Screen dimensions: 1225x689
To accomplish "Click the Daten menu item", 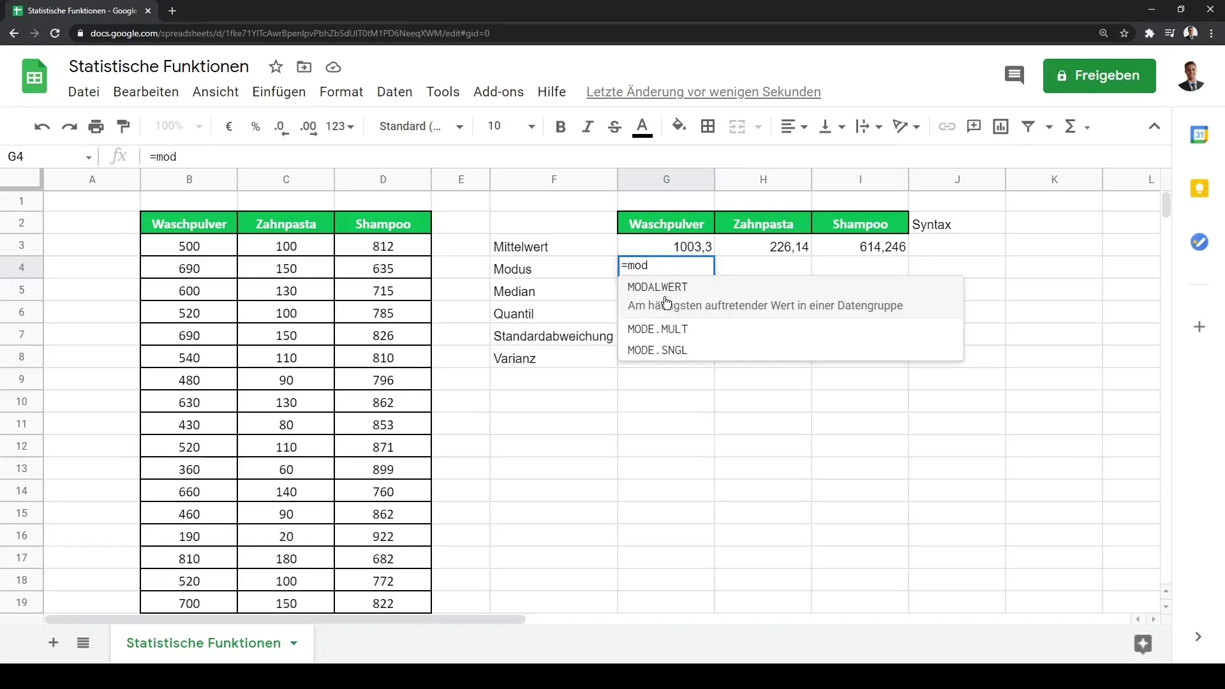I will pos(394,91).
